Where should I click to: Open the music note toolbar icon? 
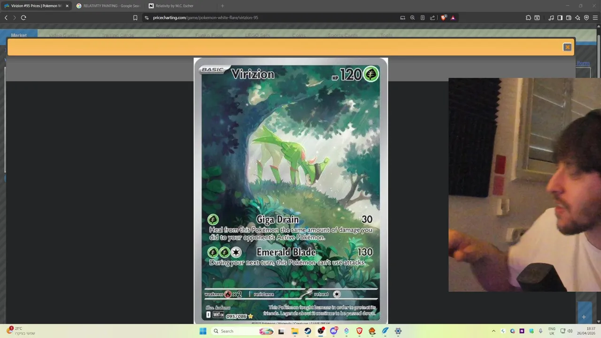coord(551,17)
